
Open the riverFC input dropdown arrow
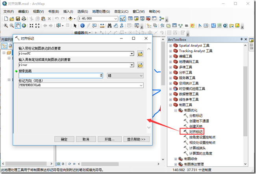pyautogui.click(x=132, y=53)
